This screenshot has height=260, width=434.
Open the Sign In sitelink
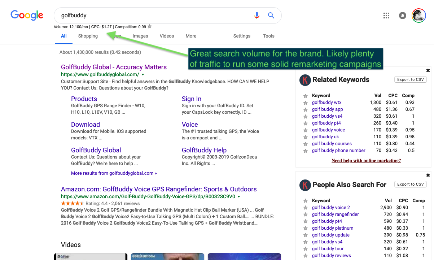(192, 99)
